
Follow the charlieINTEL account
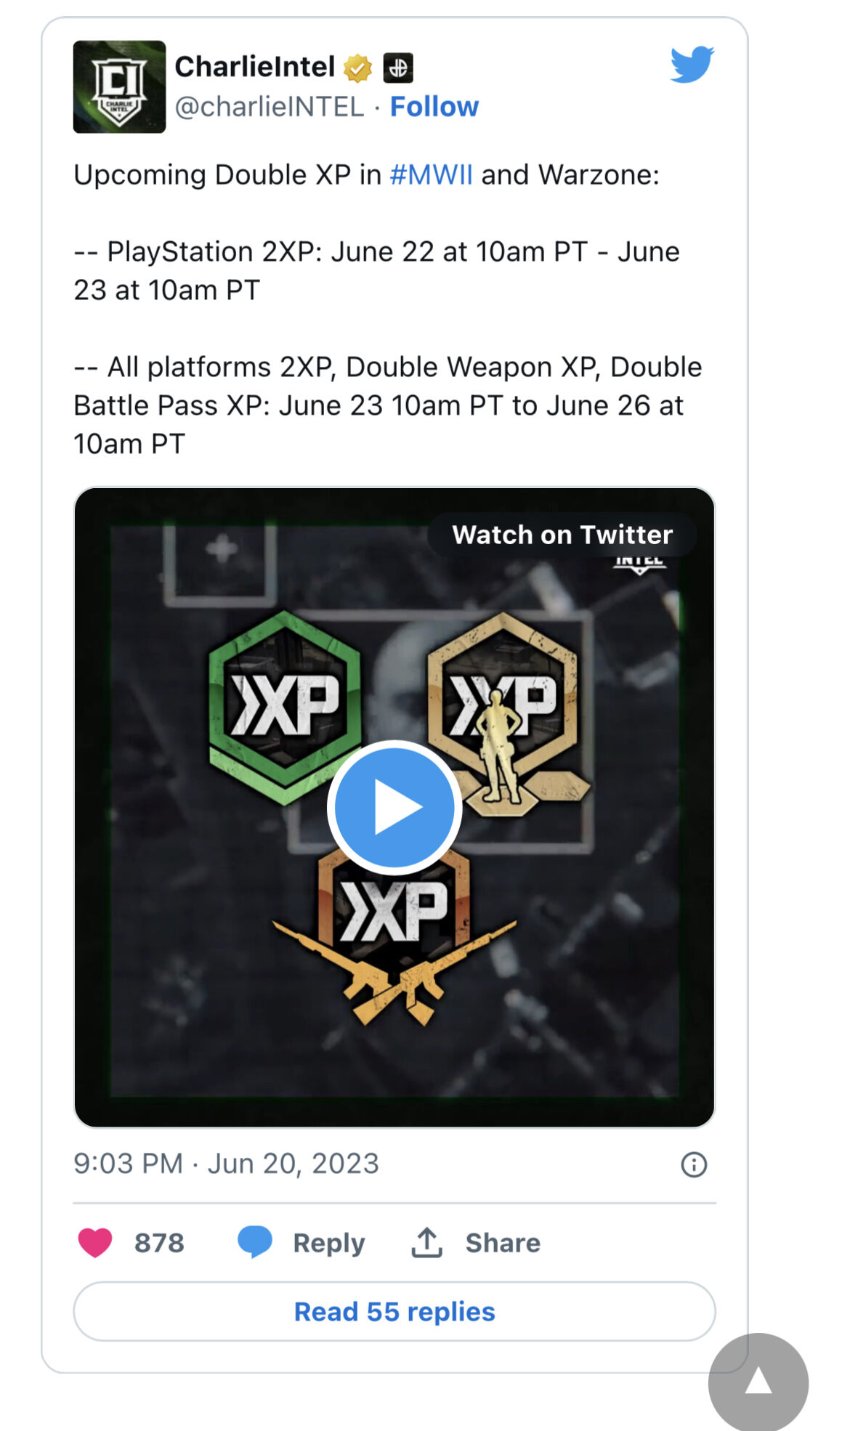click(x=434, y=107)
